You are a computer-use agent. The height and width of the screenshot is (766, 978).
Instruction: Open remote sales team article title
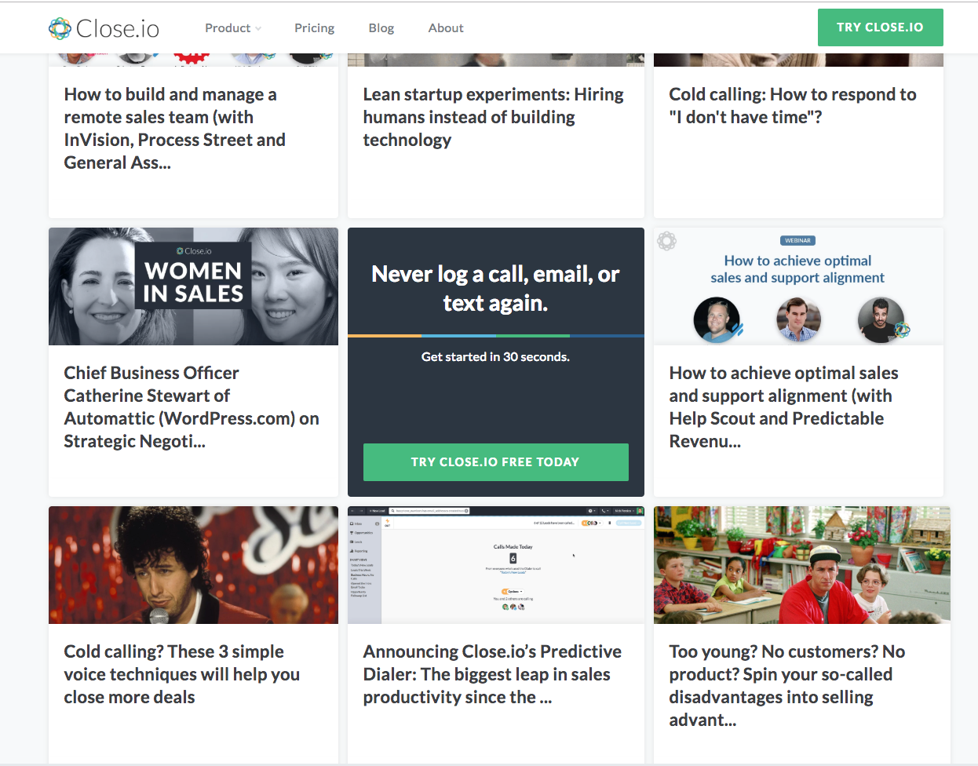point(174,129)
